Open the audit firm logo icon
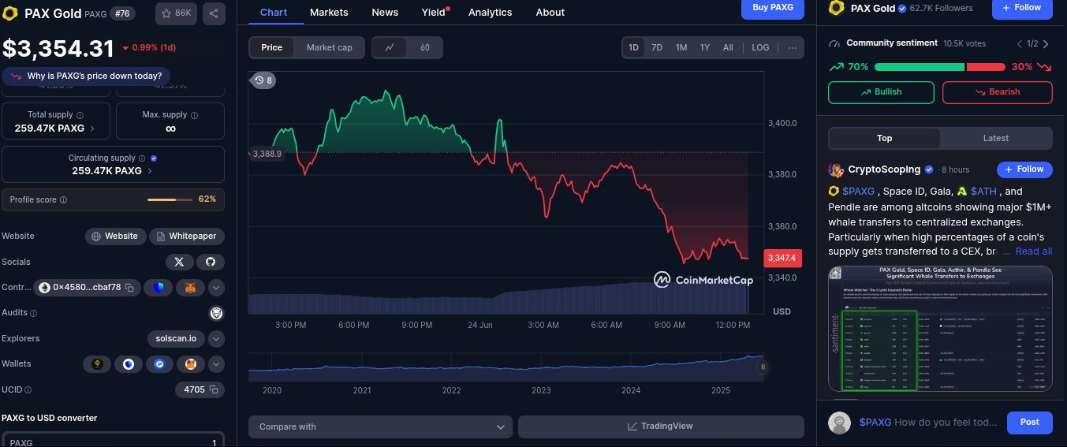This screenshot has height=447, width=1067. [x=216, y=313]
